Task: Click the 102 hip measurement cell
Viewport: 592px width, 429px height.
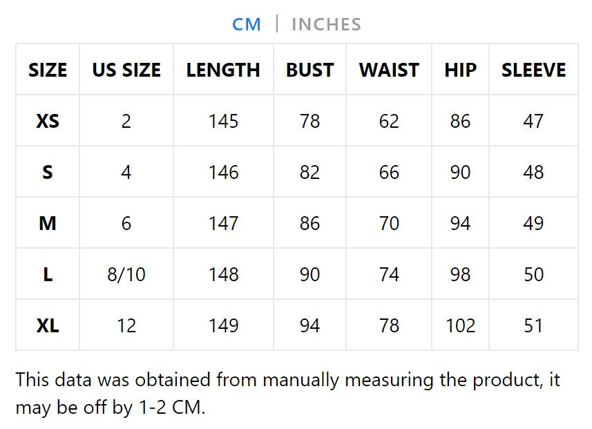Action: tap(460, 325)
